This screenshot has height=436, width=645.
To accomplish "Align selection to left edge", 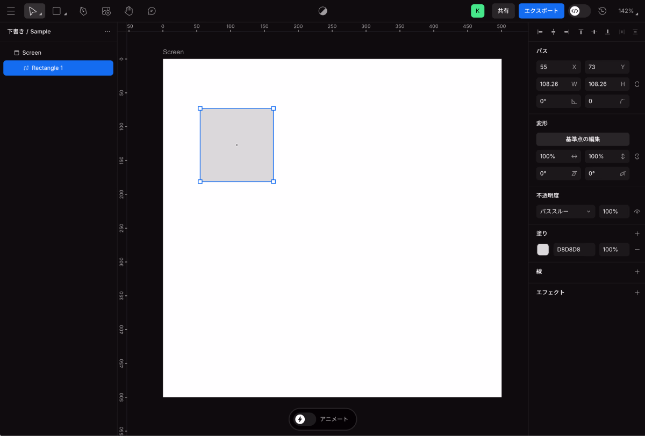I will coord(540,32).
